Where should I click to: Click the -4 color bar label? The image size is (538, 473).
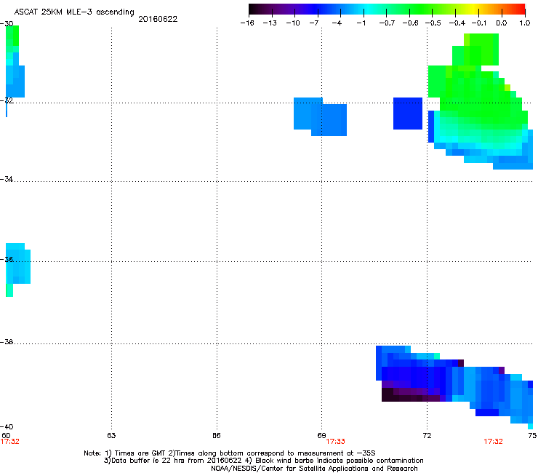[x=337, y=23]
